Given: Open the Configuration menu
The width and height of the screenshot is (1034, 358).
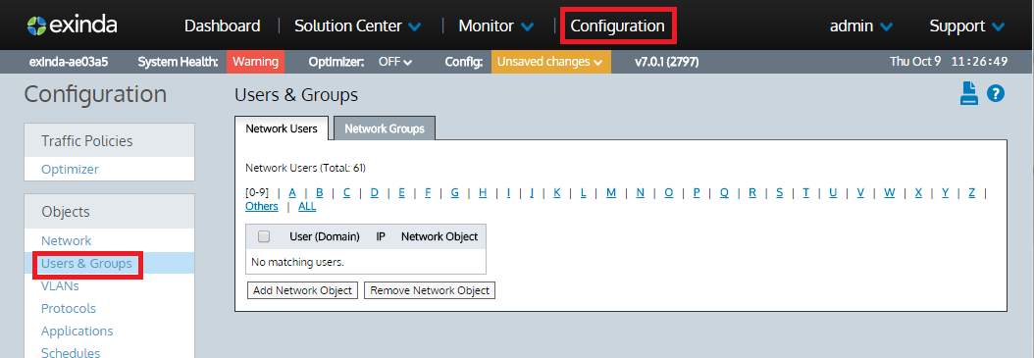Looking at the screenshot, I should pyautogui.click(x=617, y=26).
